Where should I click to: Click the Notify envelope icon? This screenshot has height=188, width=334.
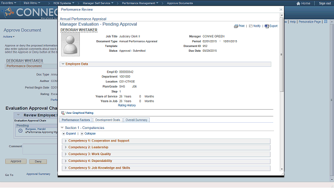[x=250, y=26]
